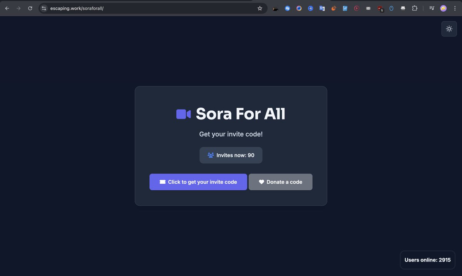Open the Chrome profile avatar
462x276 pixels.
point(444,8)
